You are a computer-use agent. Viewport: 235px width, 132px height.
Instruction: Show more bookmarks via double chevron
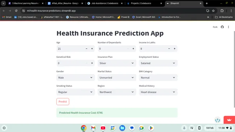pos(208,17)
